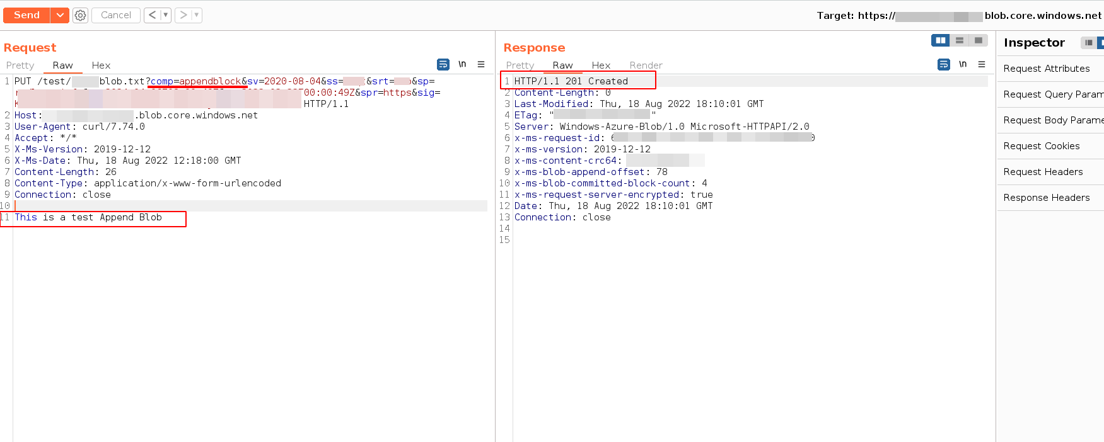Viewport: 1104px width, 442px height.
Task: Click the Content-Length: 26 request header
Action: tap(66, 172)
